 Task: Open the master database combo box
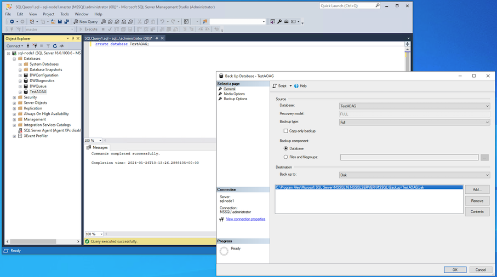[x=49, y=29]
